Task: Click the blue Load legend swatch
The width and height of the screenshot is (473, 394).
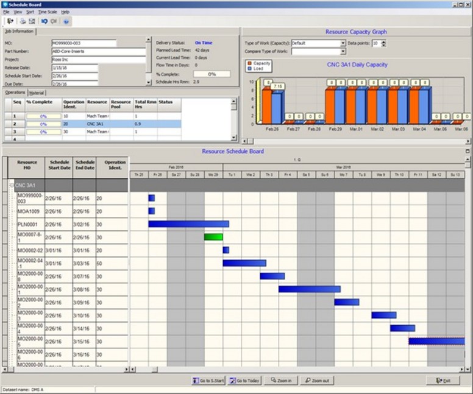Action: (x=249, y=68)
